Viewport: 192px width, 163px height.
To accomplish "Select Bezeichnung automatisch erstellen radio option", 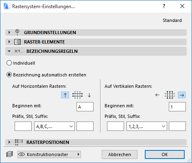I will [x=9, y=75].
